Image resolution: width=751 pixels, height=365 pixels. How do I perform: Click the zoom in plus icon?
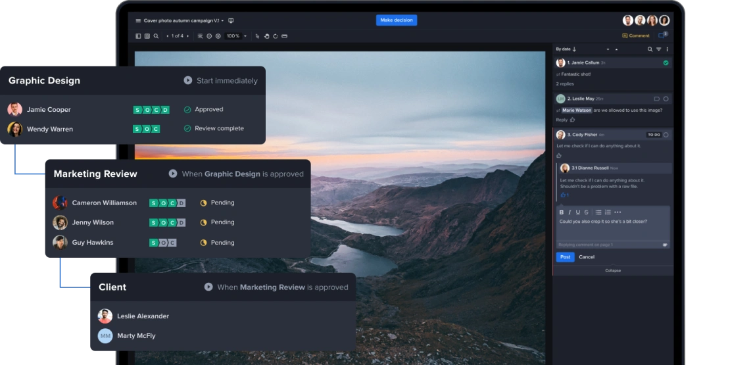coord(218,36)
